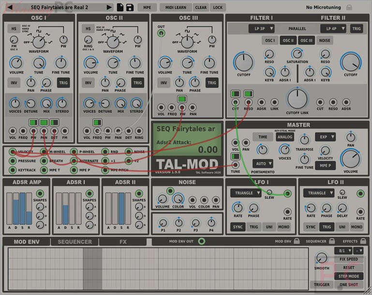Screen dimensions: 372x295
Task: Click the MPE button in top bar
Action: point(147,8)
